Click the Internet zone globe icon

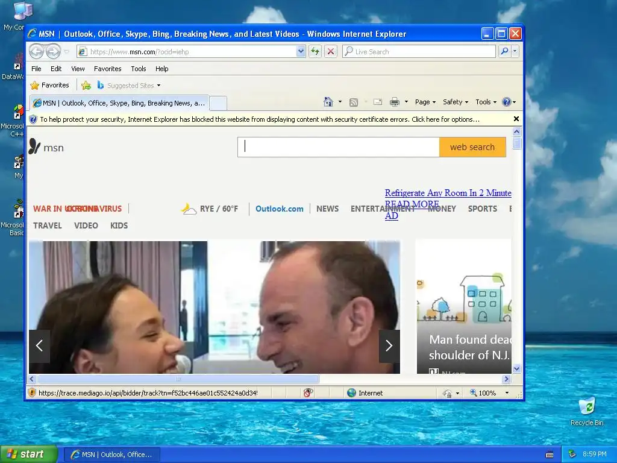[x=351, y=392]
